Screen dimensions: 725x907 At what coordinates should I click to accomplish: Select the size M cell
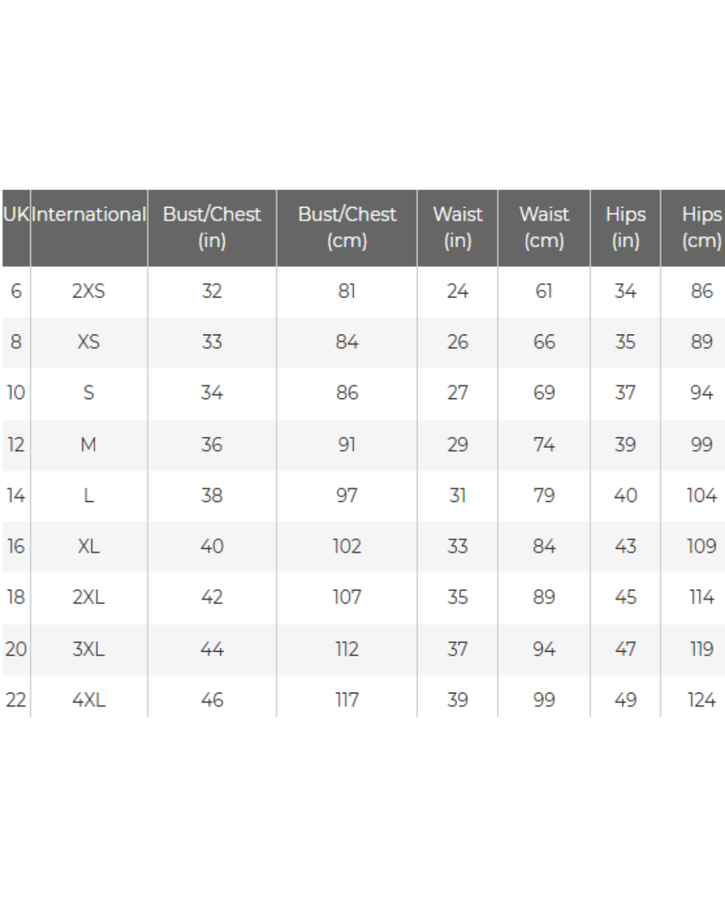[x=89, y=445]
